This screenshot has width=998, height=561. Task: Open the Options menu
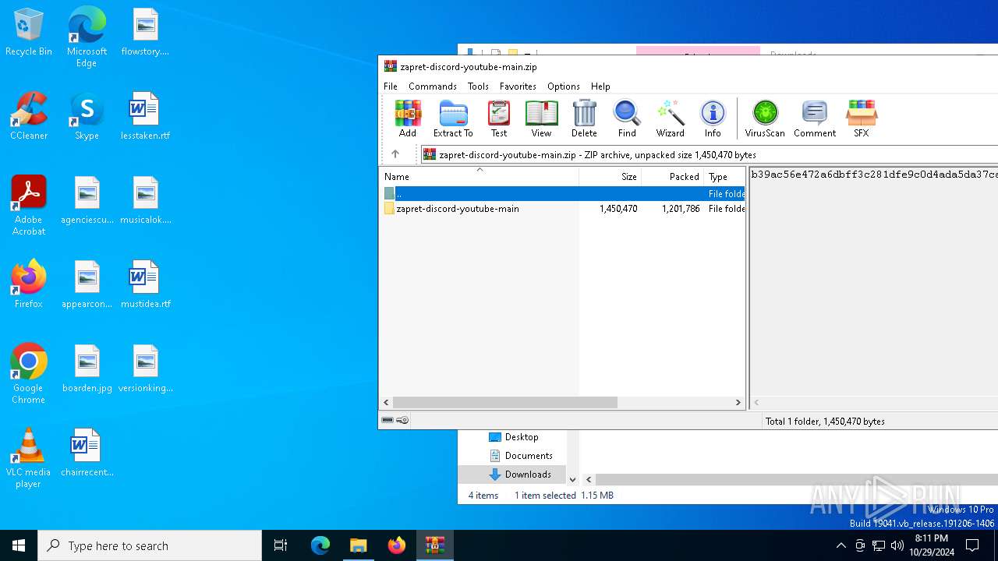pyautogui.click(x=564, y=86)
